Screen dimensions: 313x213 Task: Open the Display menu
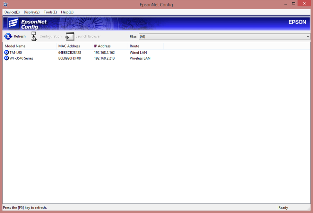click(x=31, y=12)
